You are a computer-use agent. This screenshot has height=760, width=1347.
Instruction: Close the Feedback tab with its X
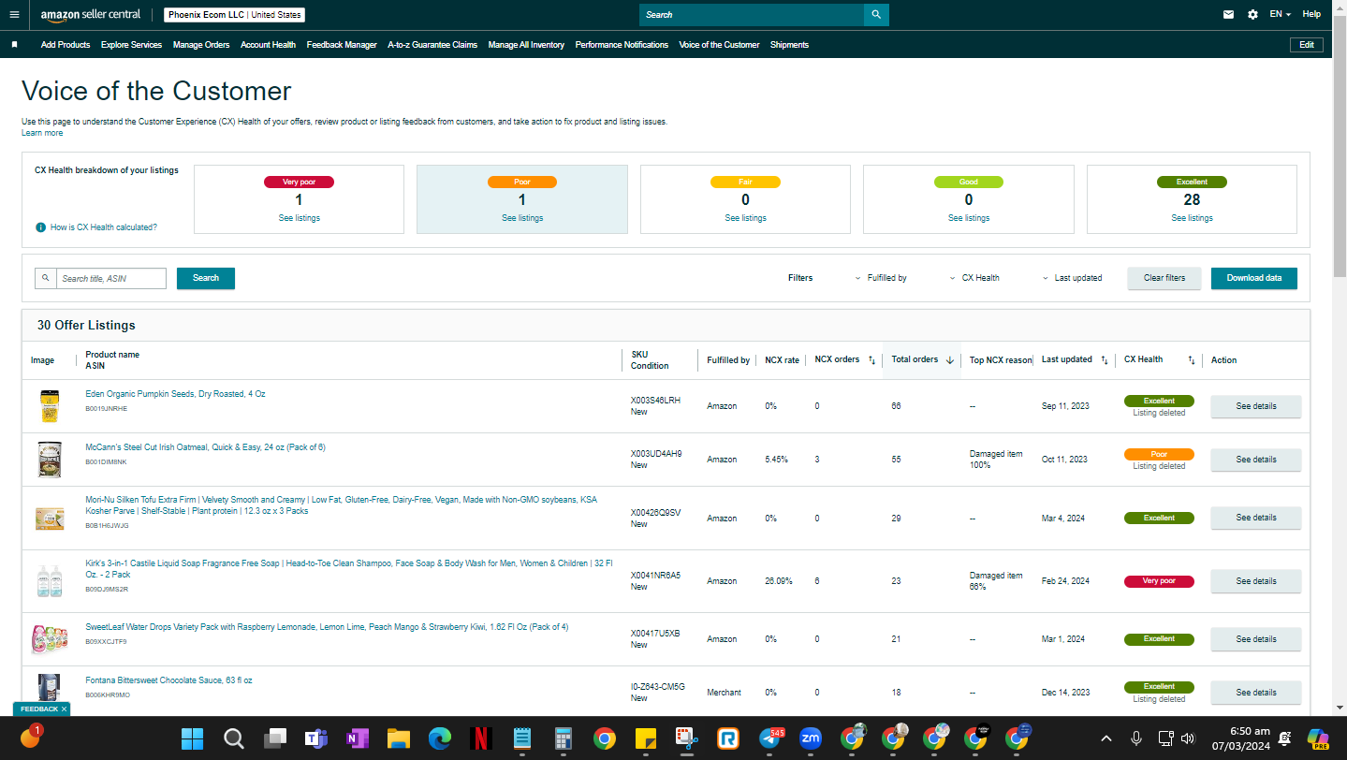point(64,709)
